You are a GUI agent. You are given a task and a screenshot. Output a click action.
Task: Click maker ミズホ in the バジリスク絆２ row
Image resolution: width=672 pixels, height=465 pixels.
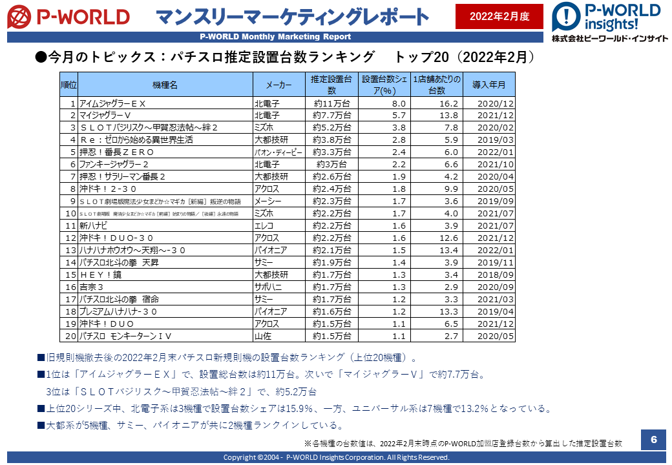[x=264, y=128]
